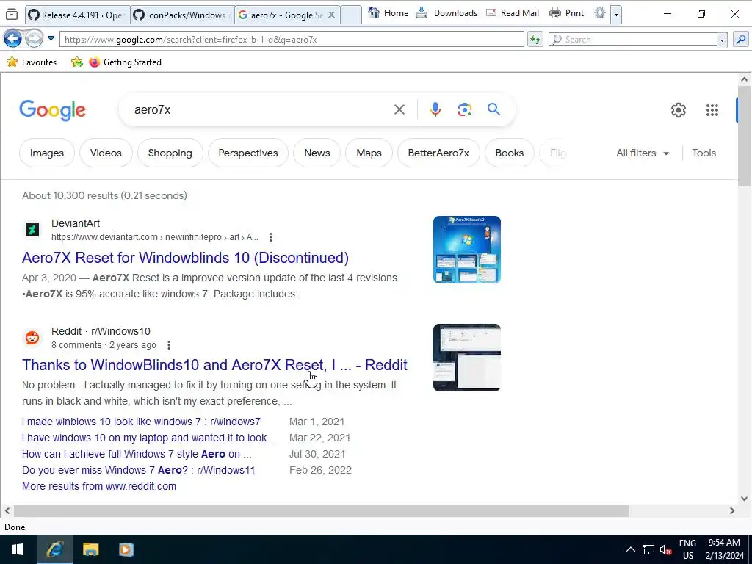Open the search provider dropdown arrow
This screenshot has width=752, height=564.
723,40
